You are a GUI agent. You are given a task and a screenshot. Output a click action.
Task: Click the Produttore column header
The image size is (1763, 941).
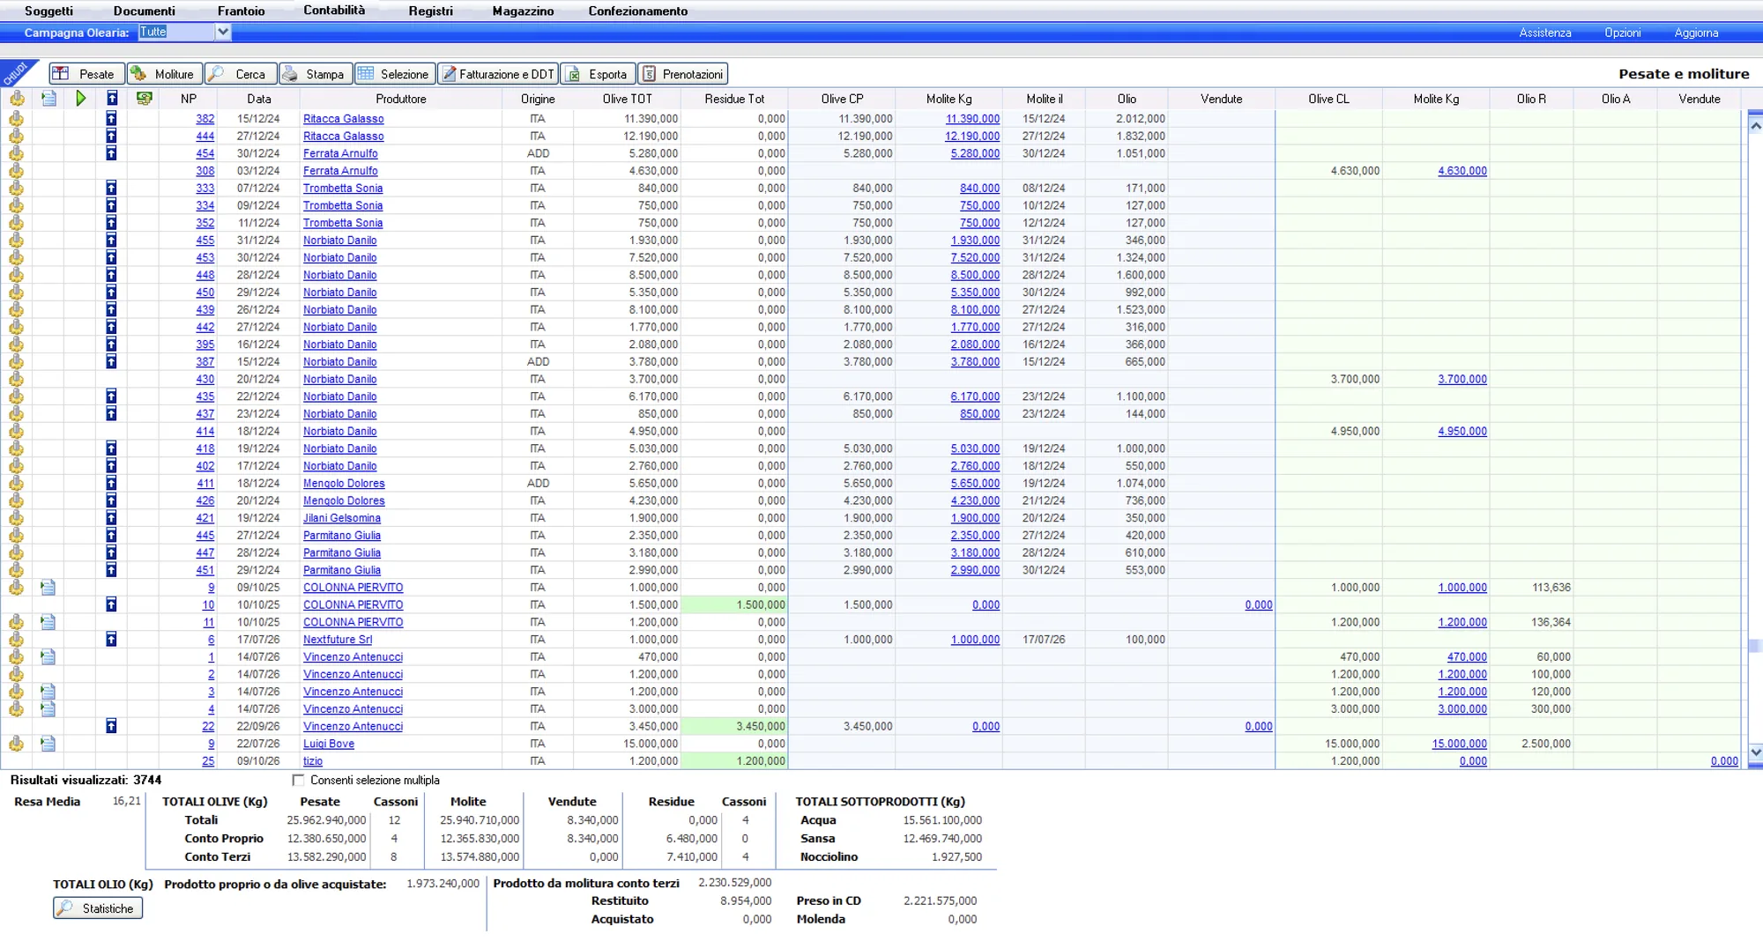(400, 99)
